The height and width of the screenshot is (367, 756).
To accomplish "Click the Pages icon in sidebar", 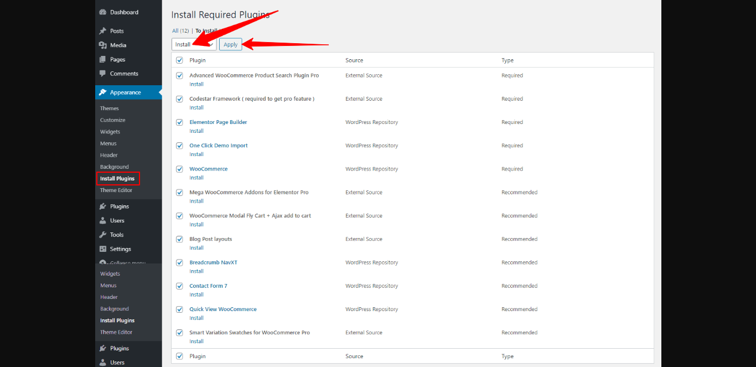I will (x=102, y=59).
